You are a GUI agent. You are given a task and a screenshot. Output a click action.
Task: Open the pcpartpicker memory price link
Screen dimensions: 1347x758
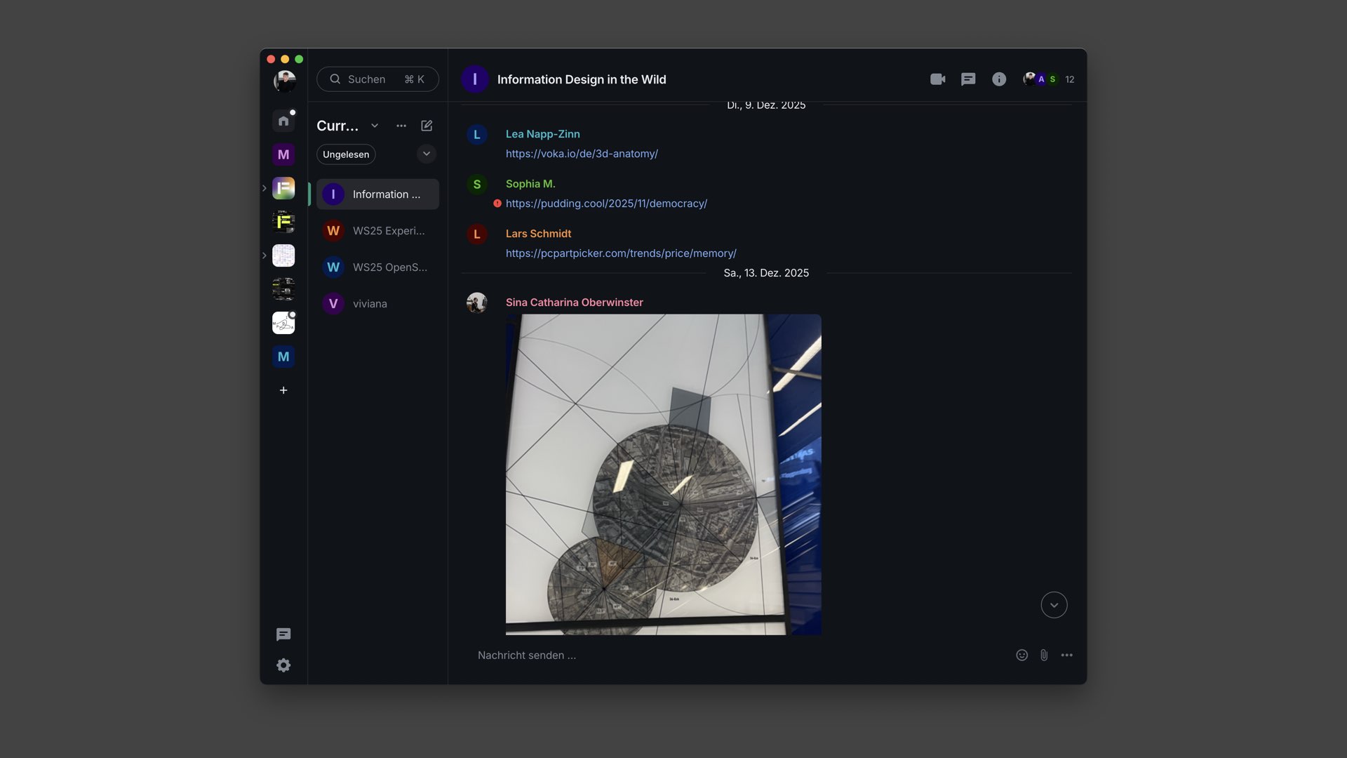621,253
